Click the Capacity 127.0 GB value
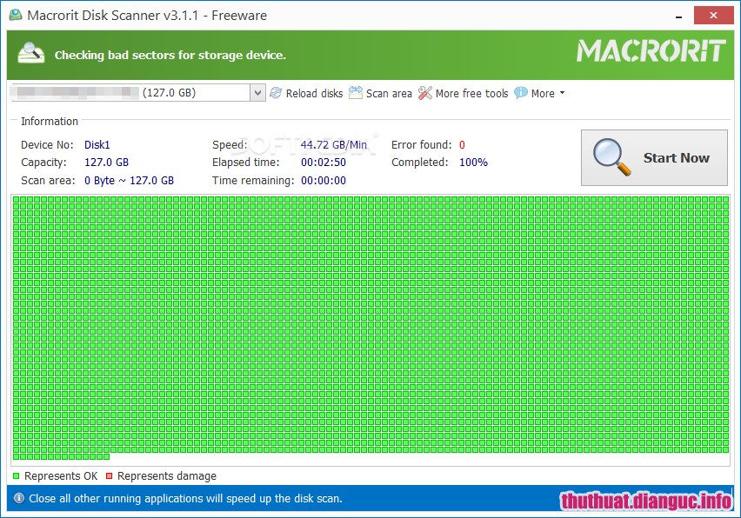 [106, 163]
